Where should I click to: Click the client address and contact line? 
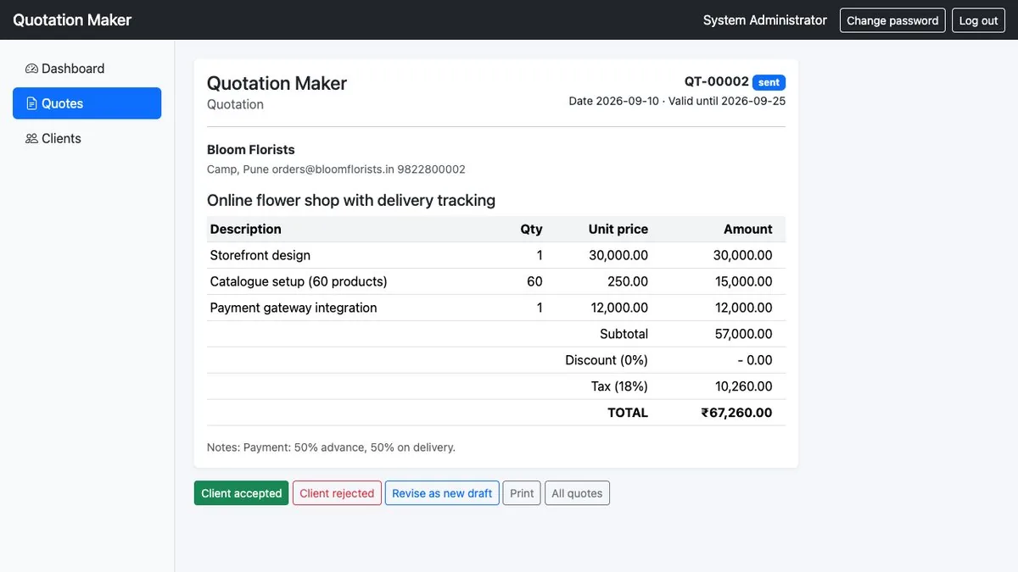click(336, 169)
